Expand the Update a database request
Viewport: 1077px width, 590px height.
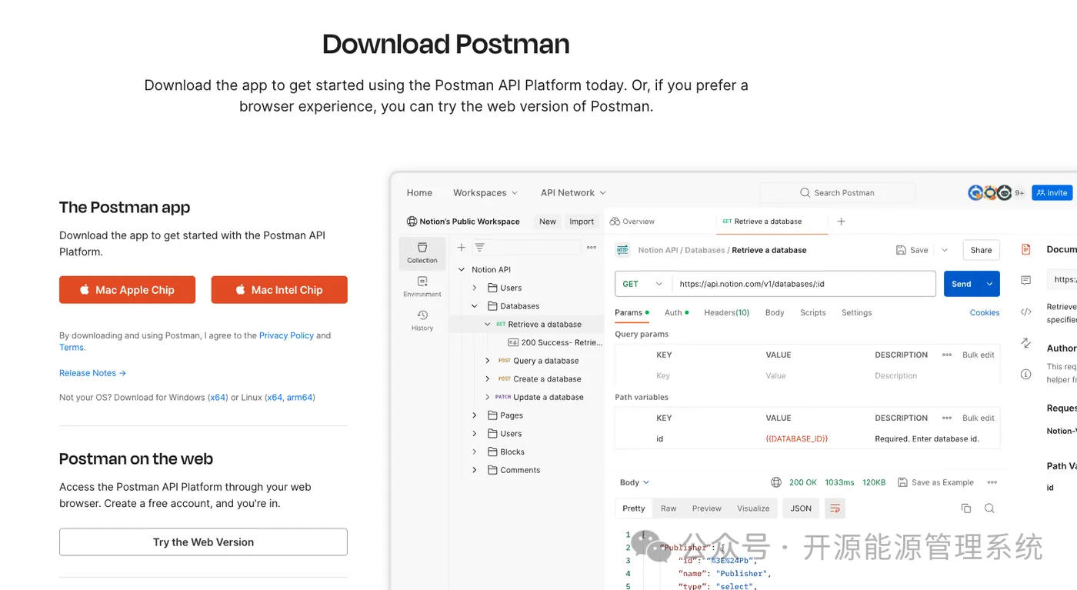[487, 397]
